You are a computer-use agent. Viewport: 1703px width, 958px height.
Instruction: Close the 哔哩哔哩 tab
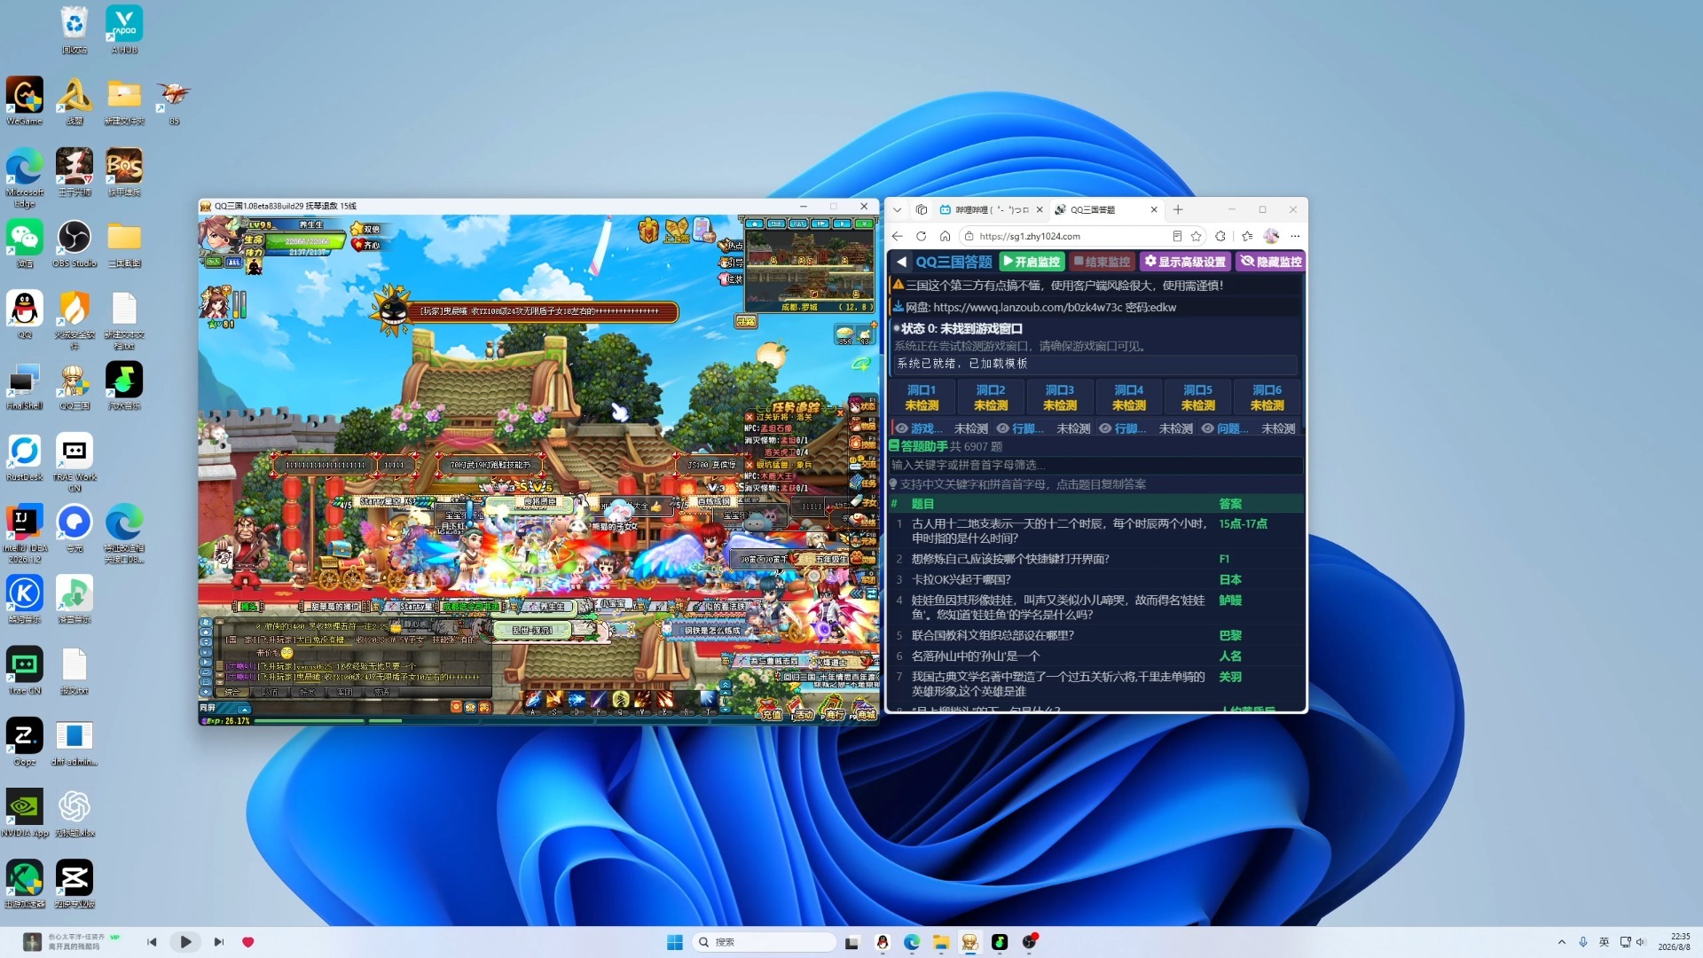[1040, 210]
